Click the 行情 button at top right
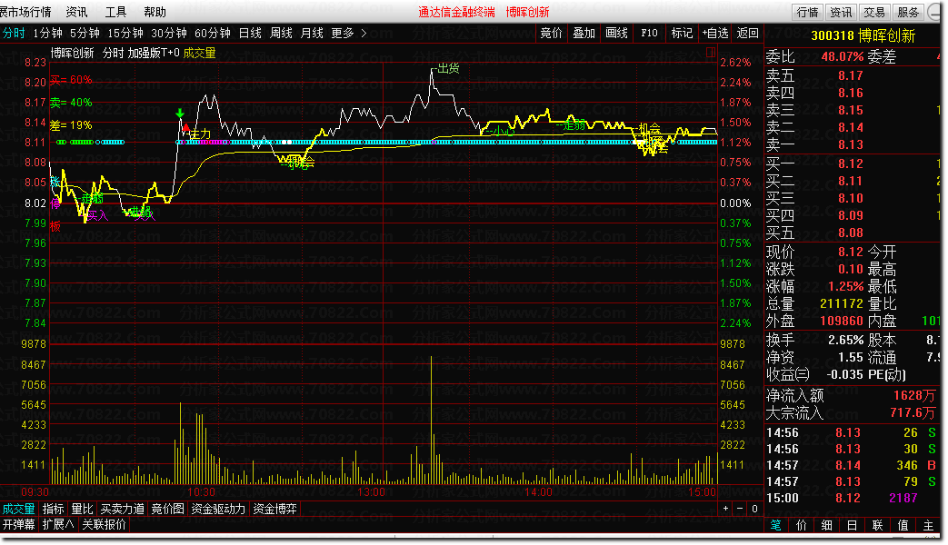This screenshot has width=948, height=545. [807, 12]
